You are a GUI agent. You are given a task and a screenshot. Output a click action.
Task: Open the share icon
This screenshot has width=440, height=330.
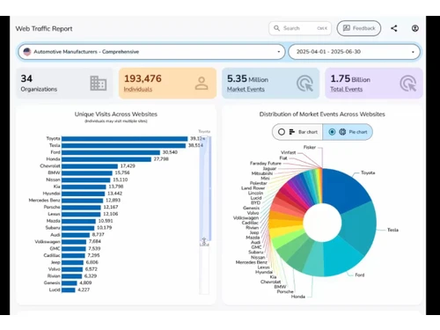(394, 28)
